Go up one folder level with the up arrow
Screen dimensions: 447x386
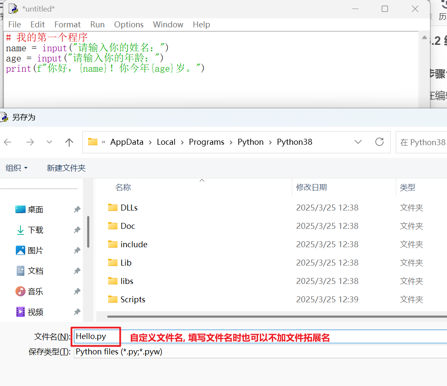[x=69, y=142]
